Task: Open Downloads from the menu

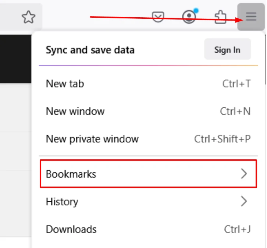Action: [148, 229]
